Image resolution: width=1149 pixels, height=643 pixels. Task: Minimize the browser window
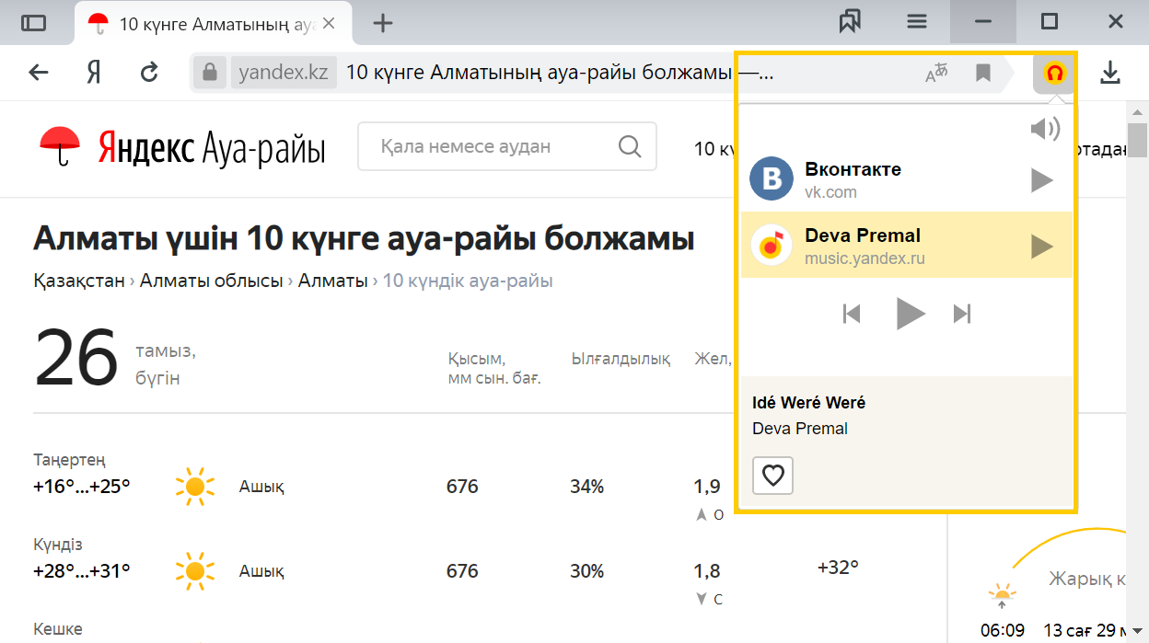(983, 21)
